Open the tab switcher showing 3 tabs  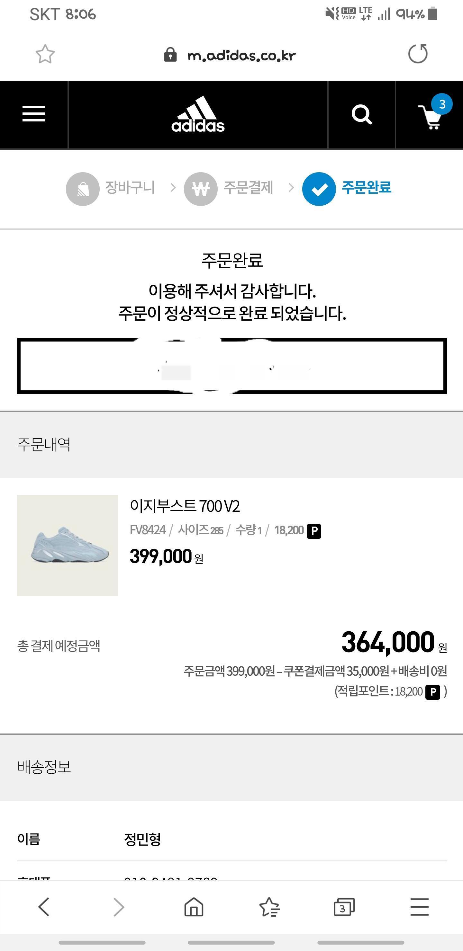[344, 907]
